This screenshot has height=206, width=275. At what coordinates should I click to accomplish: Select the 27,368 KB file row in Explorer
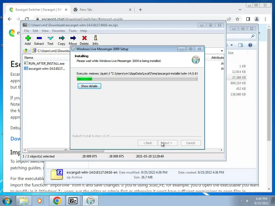point(237,78)
